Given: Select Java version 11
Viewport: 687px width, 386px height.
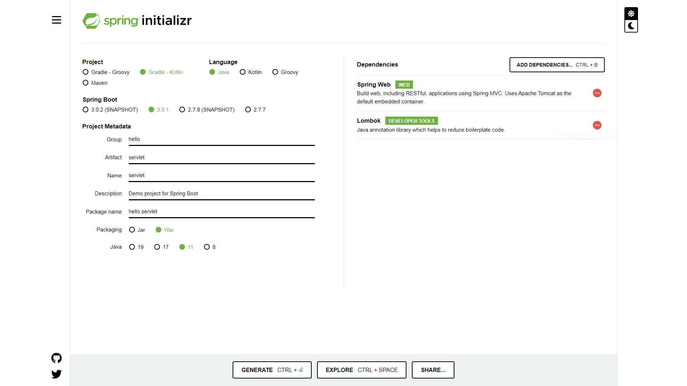Looking at the screenshot, I should click(x=186, y=247).
